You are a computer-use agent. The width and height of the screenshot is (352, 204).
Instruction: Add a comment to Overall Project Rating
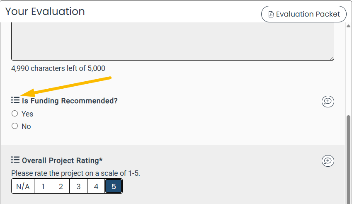[x=328, y=161]
